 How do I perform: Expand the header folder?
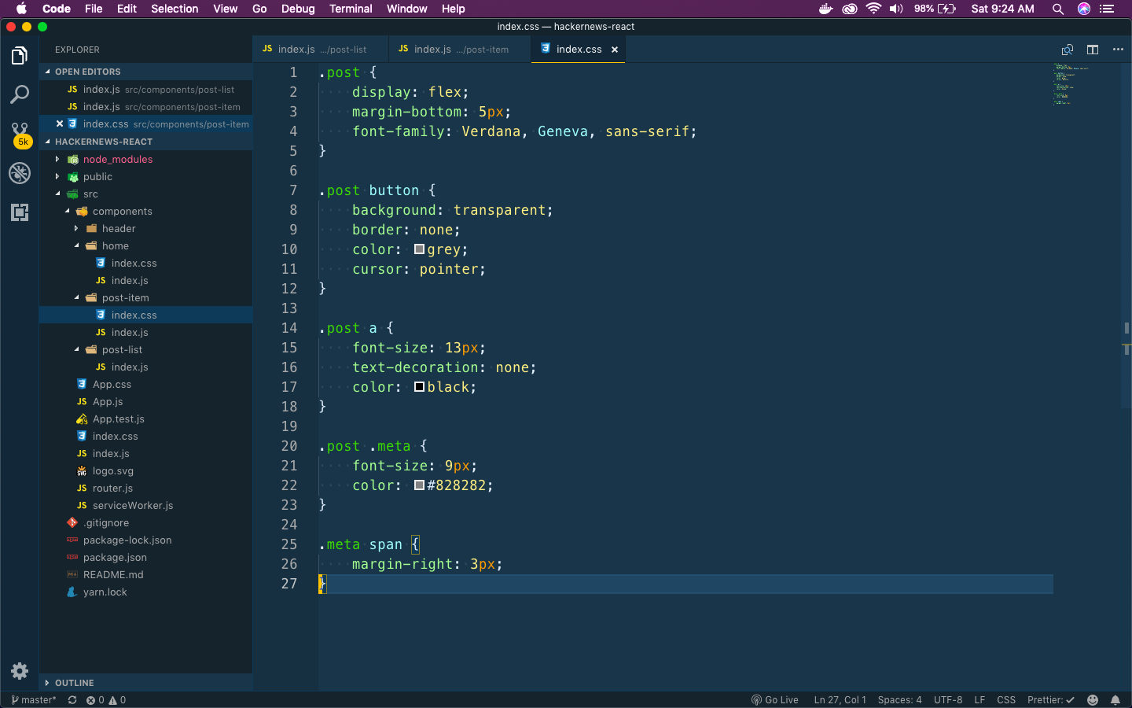tap(145, 228)
